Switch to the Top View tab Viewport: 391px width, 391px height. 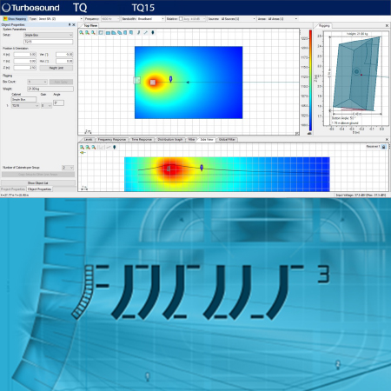[x=90, y=26]
